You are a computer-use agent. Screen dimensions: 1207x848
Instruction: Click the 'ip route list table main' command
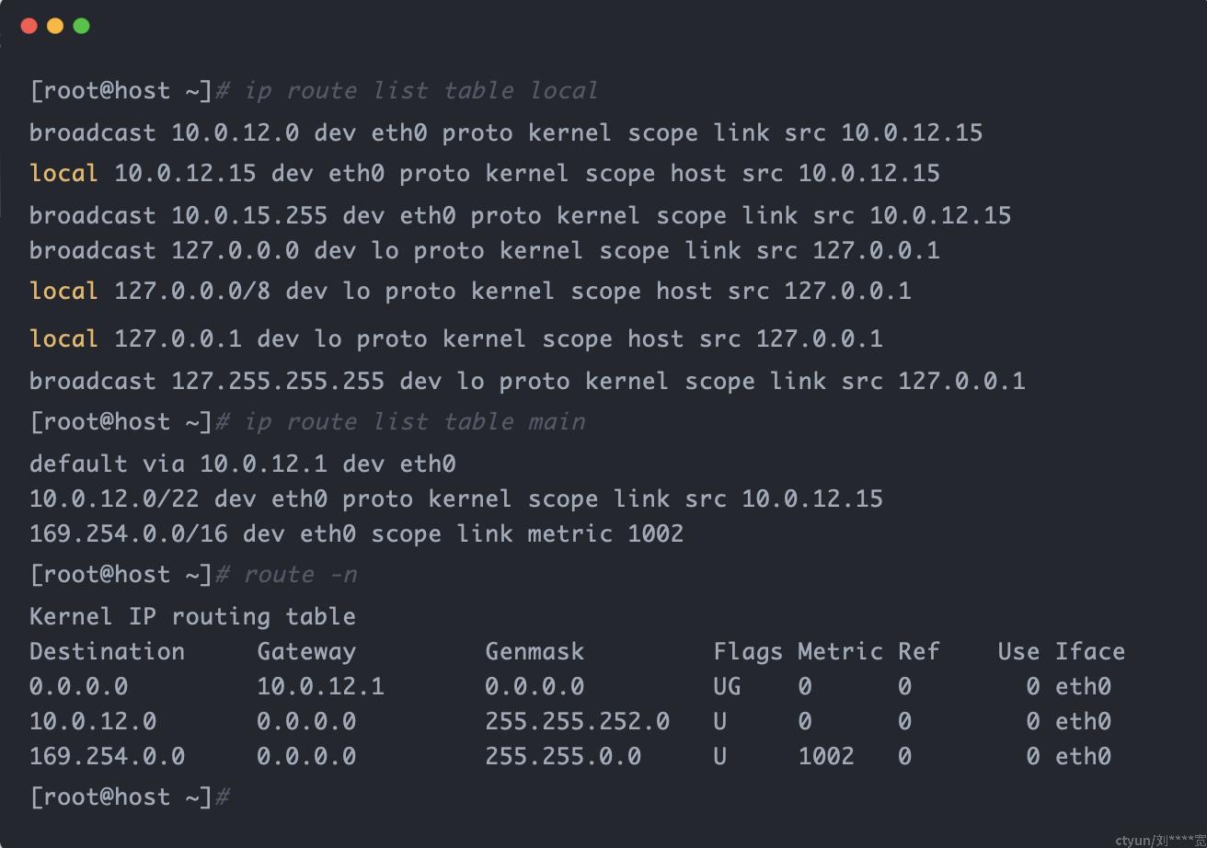point(414,421)
